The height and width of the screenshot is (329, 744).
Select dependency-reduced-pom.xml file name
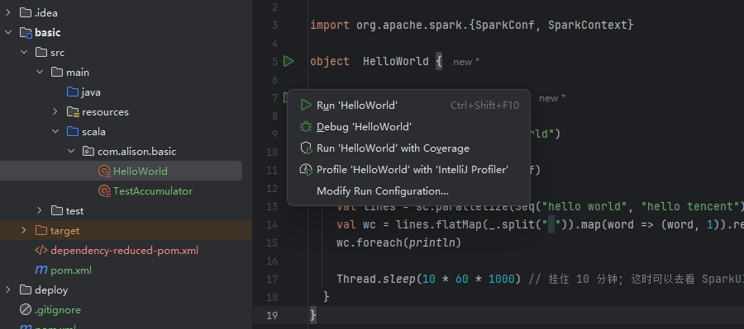(x=124, y=250)
